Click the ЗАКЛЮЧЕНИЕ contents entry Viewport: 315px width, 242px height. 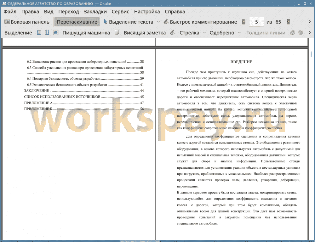pyautogui.click(x=84, y=91)
